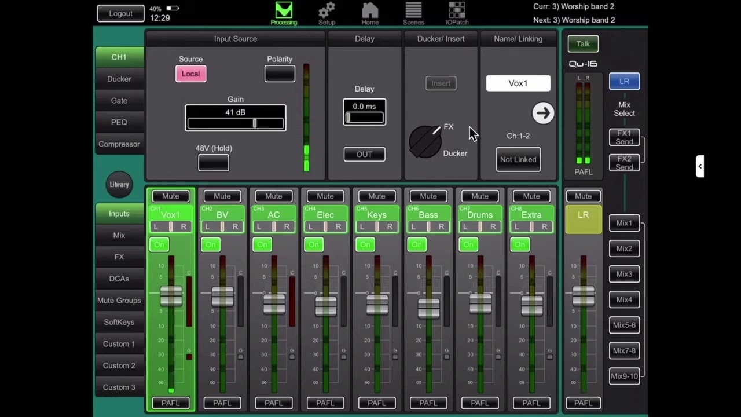Select Mix4 in Mix Select
This screenshot has height=417, width=741.
pos(624,299)
